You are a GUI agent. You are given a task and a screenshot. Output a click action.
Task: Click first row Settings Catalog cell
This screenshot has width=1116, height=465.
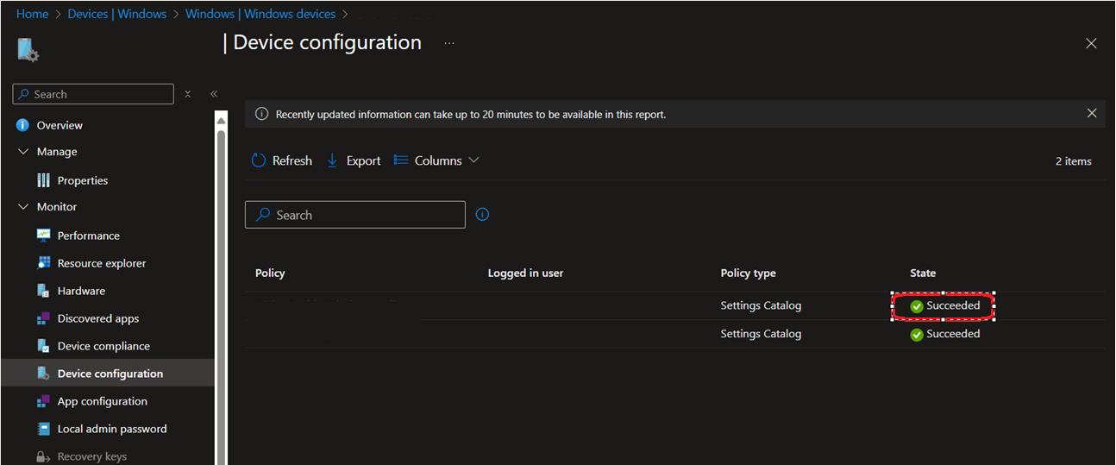pos(761,305)
